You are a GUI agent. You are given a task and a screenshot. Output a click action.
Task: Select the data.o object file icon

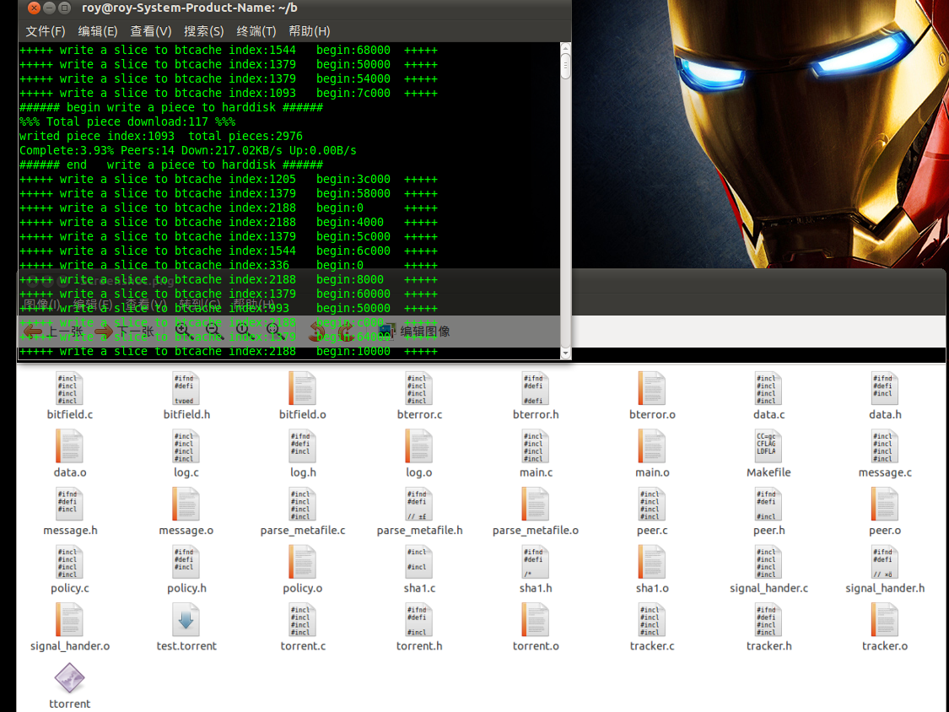click(70, 446)
